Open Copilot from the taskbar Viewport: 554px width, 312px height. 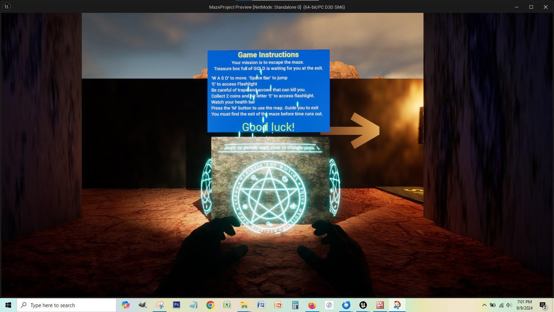point(126,305)
